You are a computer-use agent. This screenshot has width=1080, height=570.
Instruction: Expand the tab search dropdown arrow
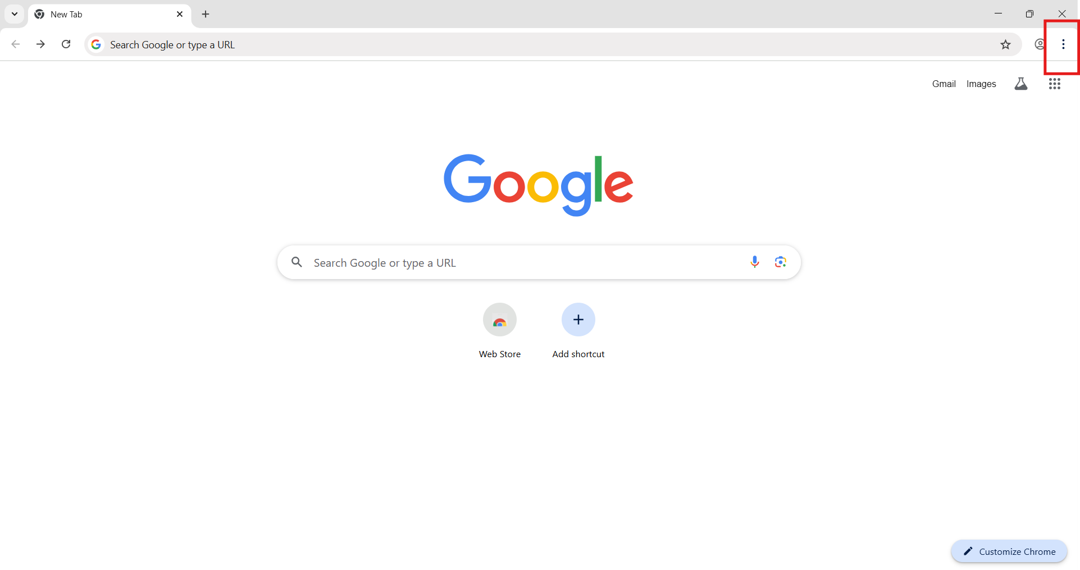point(15,14)
